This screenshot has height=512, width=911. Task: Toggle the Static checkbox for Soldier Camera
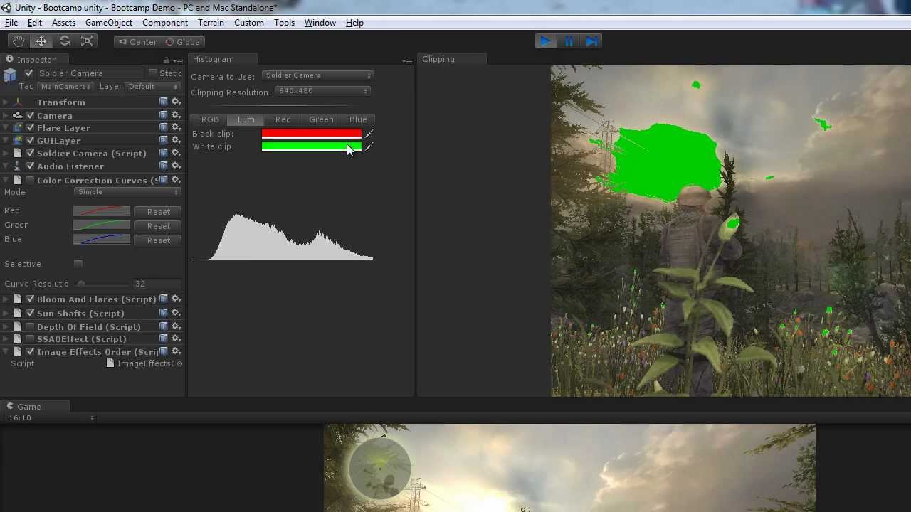(x=152, y=73)
